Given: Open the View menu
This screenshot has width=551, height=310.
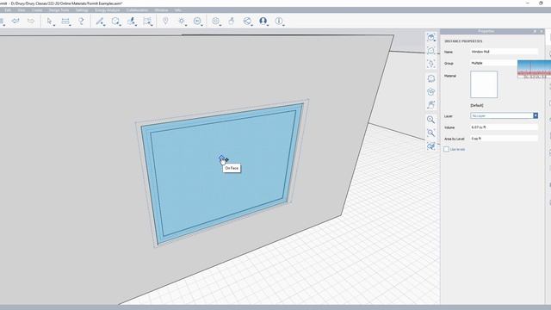Looking at the screenshot, I should coord(22,10).
